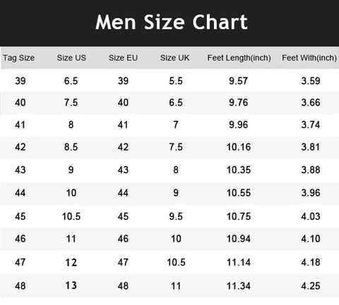Select US size 12 cell
Image resolution: width=339 pixels, height=305 pixels.
[x=71, y=263]
